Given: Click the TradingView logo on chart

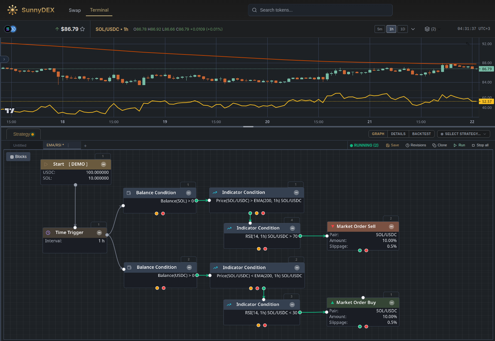Looking at the screenshot, I should click(x=10, y=111).
